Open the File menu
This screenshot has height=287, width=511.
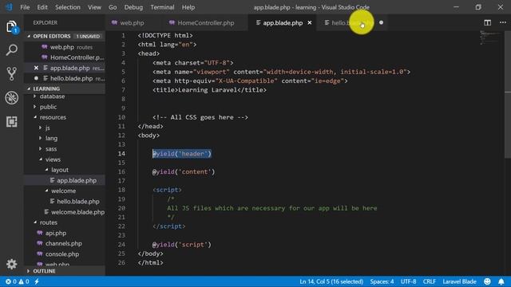click(x=25, y=7)
